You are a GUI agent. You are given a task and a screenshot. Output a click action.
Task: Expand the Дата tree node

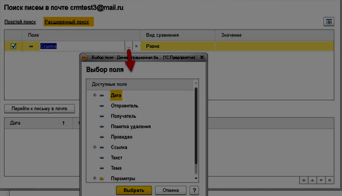[94, 96]
